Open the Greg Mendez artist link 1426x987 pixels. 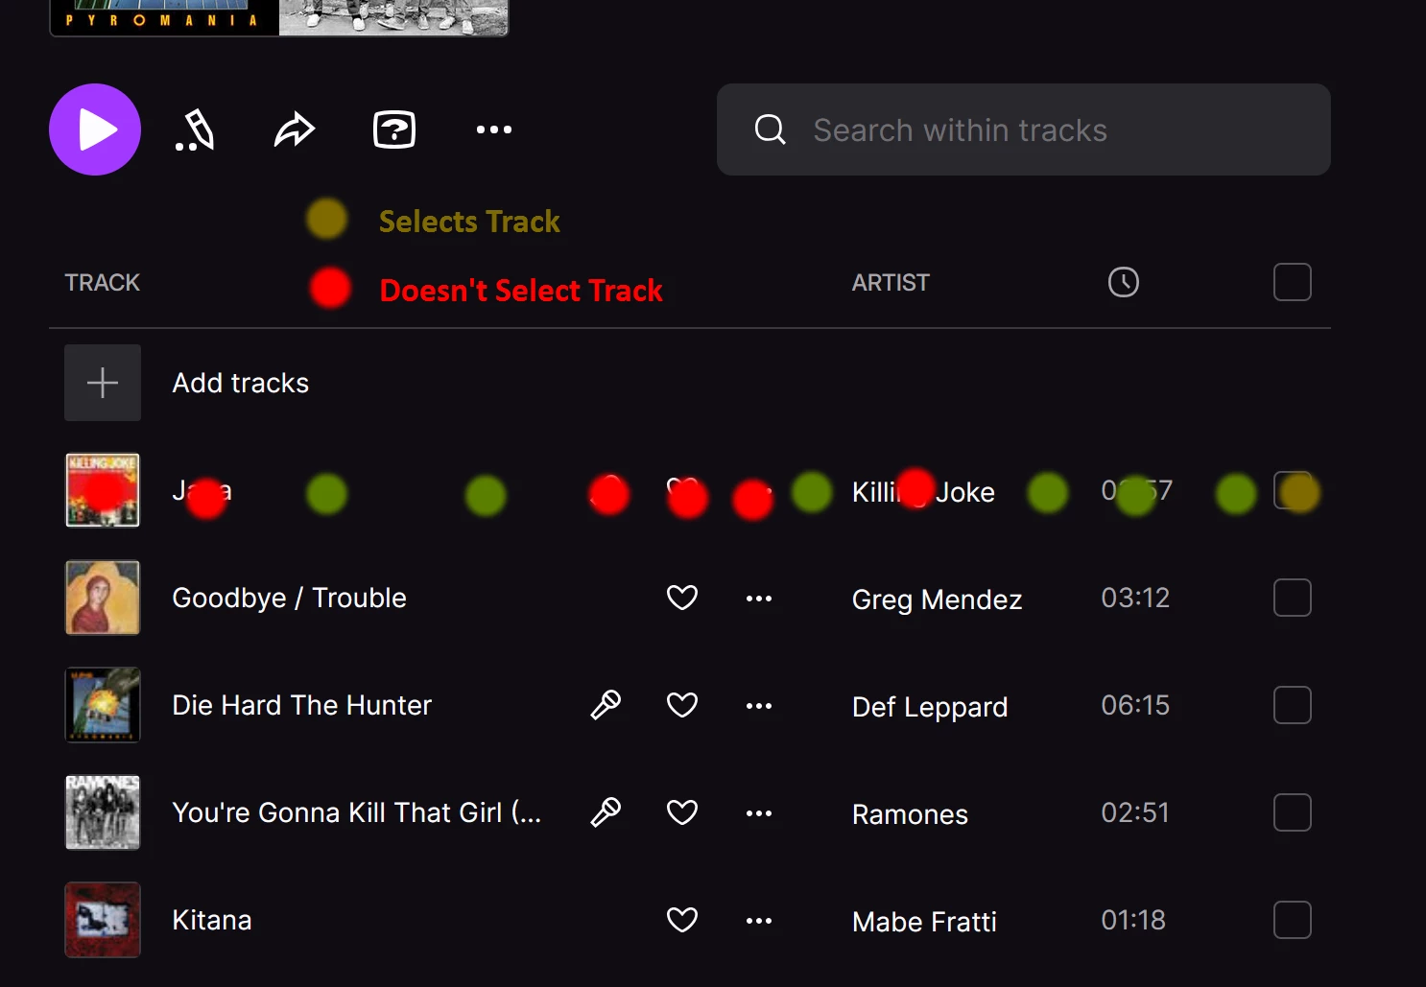coord(937,599)
